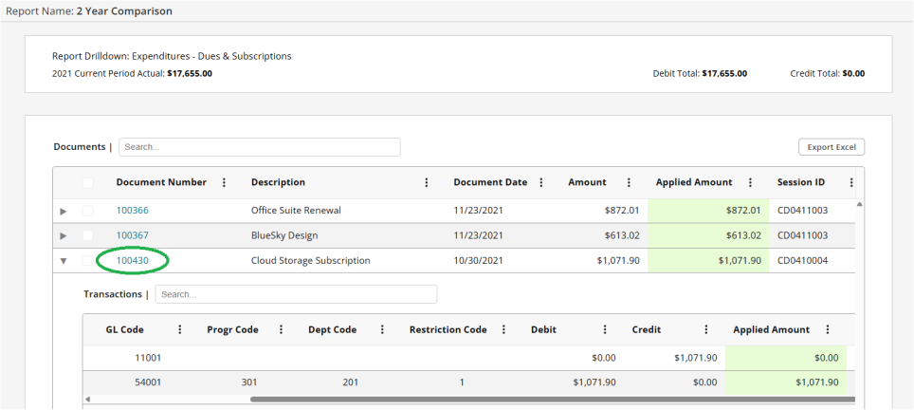Expand the BlueSky Design row
Screen dimensions: 914x410
click(64, 235)
